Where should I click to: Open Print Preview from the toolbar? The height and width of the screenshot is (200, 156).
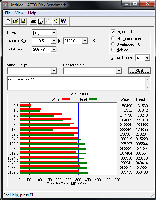click(x=41, y=21)
